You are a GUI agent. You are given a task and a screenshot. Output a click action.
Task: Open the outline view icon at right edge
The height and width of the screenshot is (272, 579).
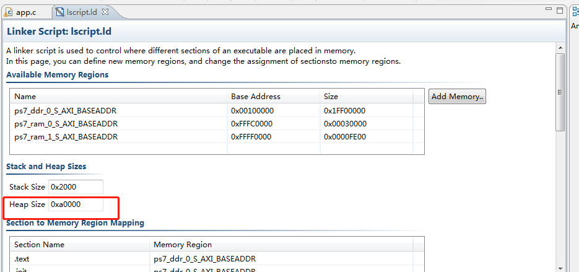575,11
